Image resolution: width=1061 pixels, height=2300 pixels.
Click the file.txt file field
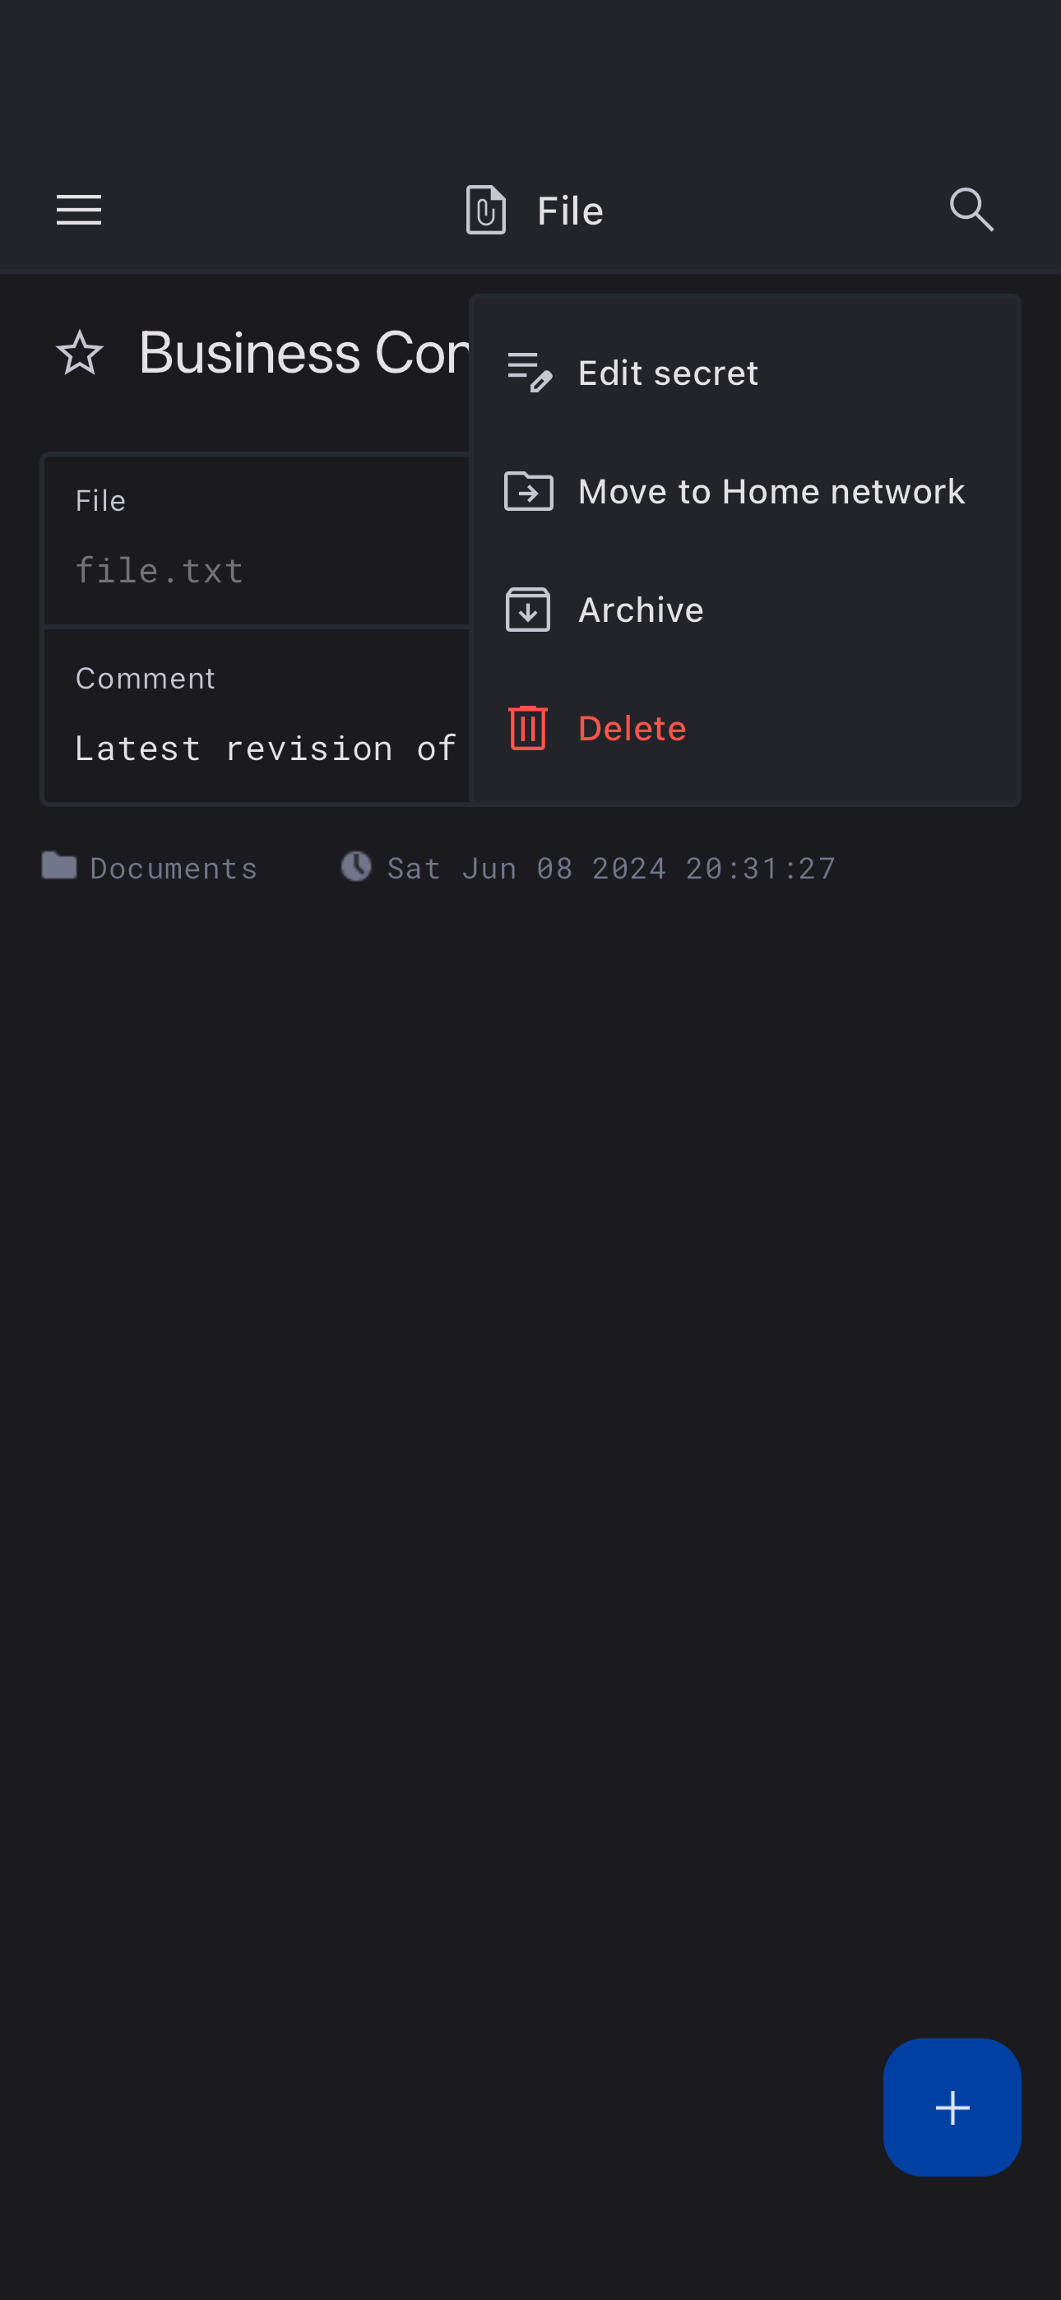point(257,541)
